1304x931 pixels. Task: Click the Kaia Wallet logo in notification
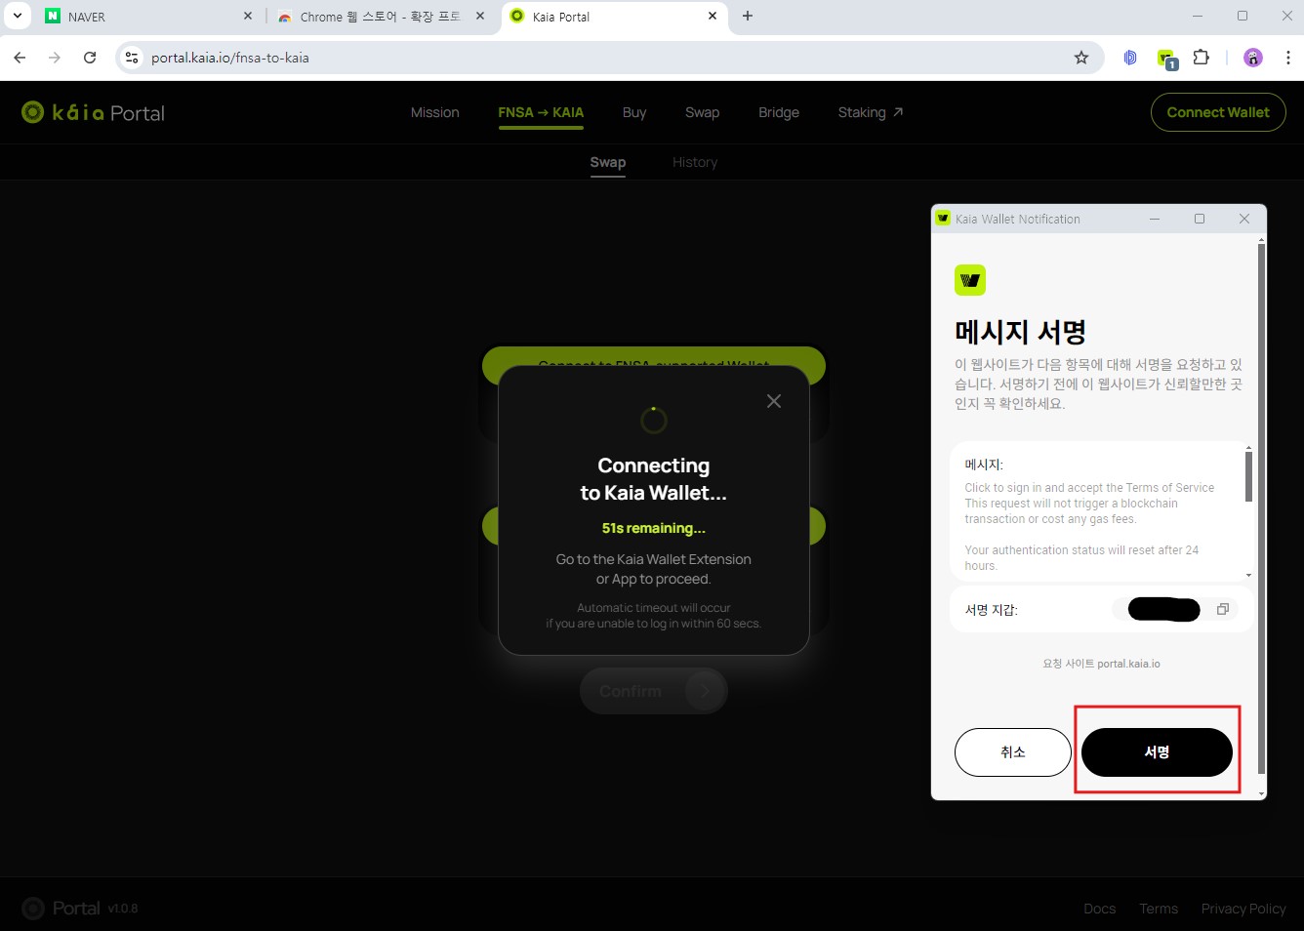click(x=970, y=280)
